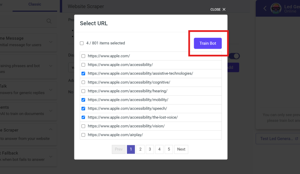Screen dimensions: 300x174
Task: Switch to the Classic tab
Action: [x=35, y=4]
